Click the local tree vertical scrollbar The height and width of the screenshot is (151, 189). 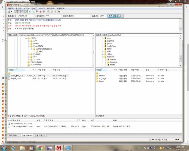tap(93, 52)
